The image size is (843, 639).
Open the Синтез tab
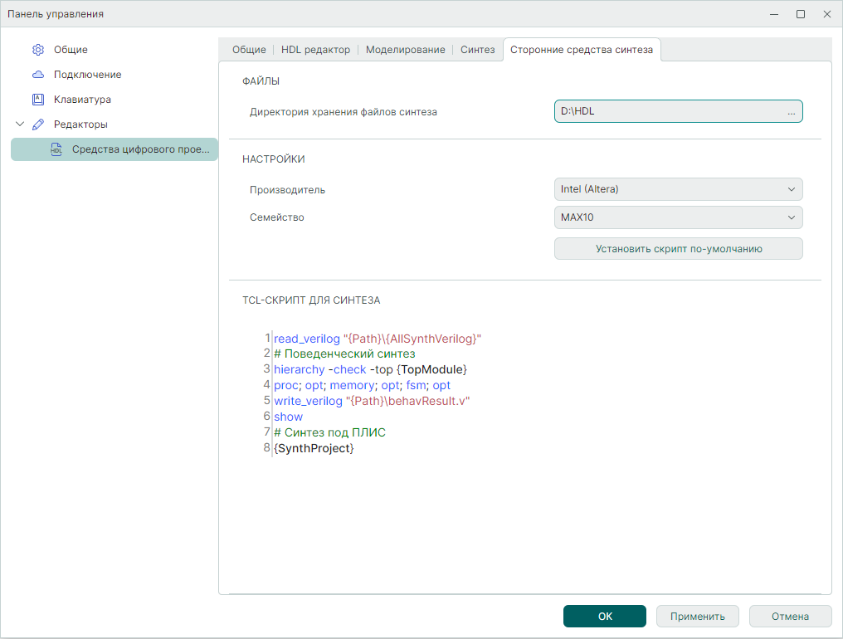tap(478, 50)
